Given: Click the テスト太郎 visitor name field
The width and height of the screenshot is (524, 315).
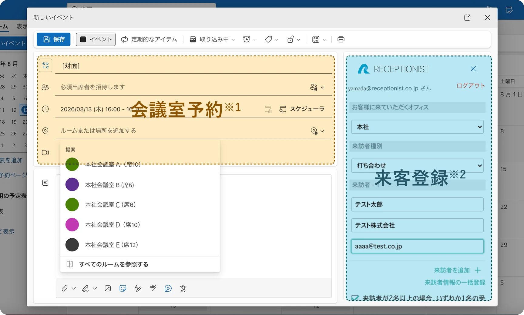Looking at the screenshot, I should [417, 204].
